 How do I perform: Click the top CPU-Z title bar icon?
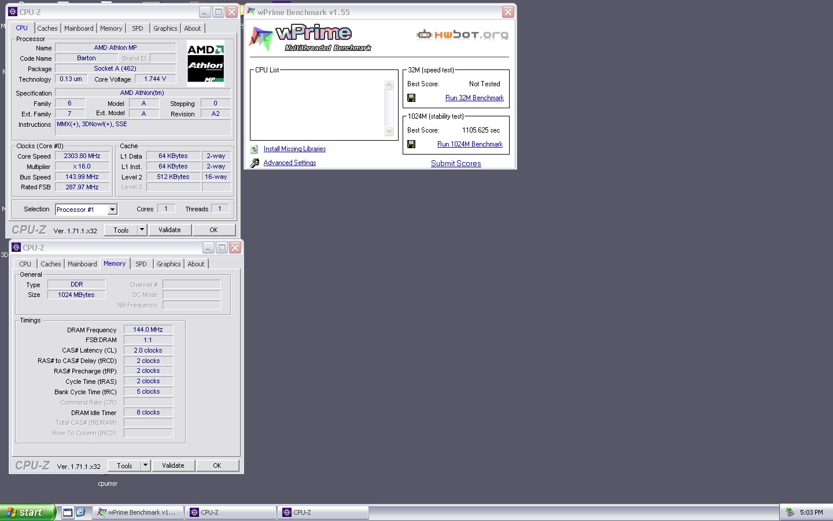point(13,12)
